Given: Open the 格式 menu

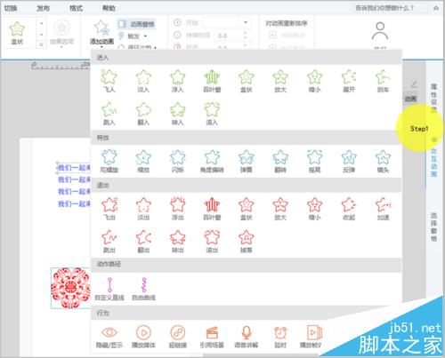Looking at the screenshot, I should point(76,8).
